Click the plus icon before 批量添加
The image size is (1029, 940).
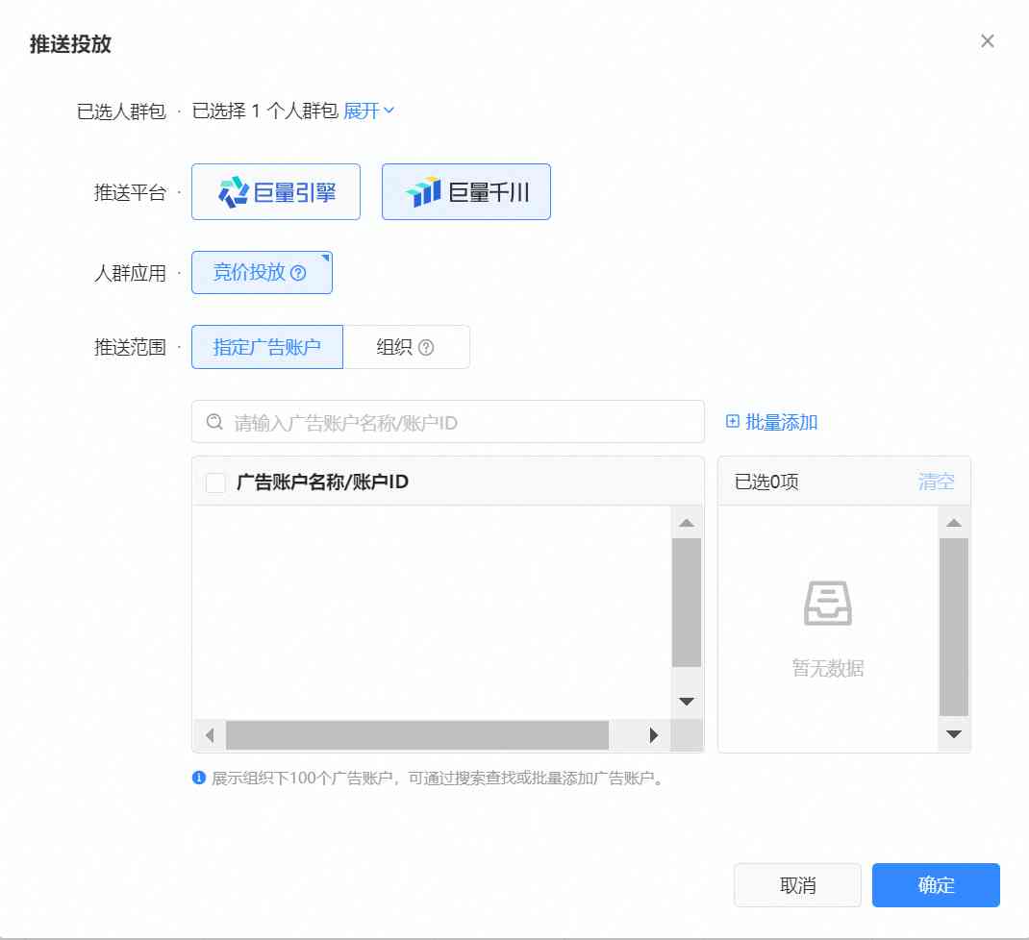click(x=732, y=421)
